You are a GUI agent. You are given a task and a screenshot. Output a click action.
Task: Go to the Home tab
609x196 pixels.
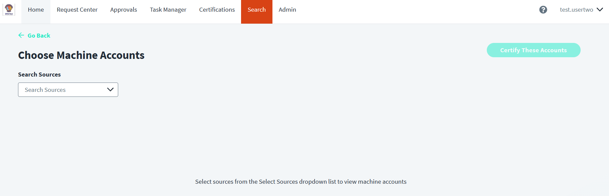[36, 10]
